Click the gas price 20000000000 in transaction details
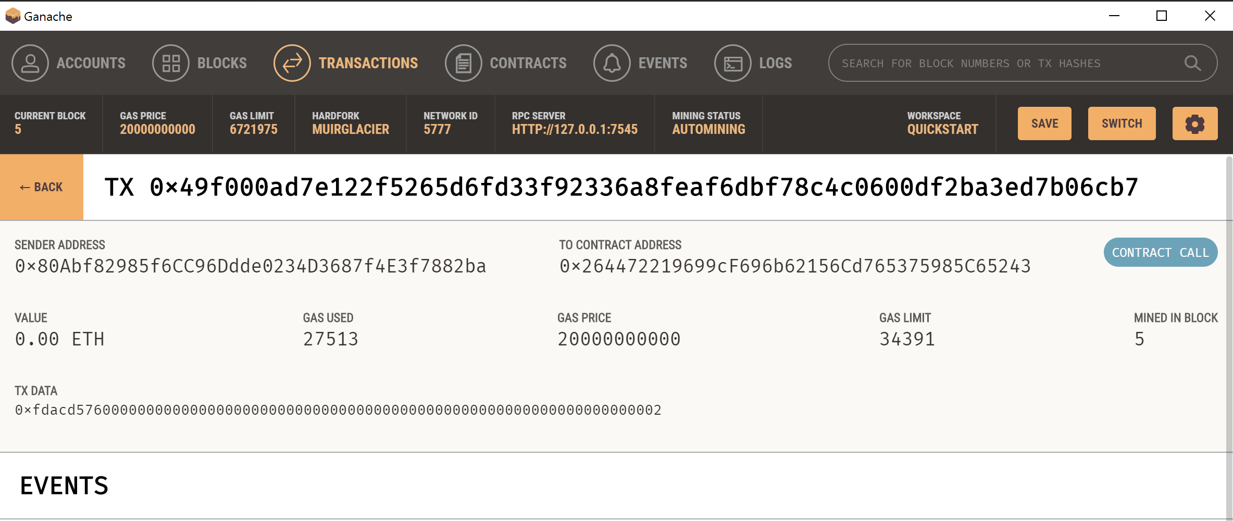1233x521 pixels. pos(619,339)
